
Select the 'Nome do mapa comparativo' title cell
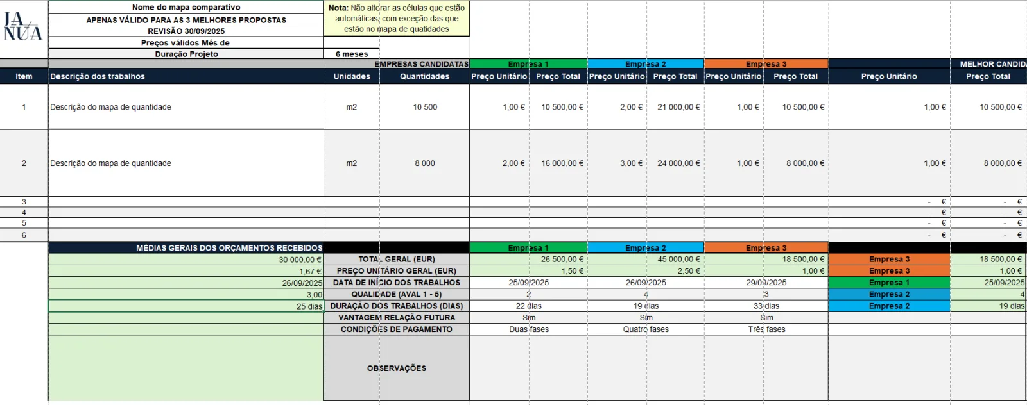(x=186, y=7)
